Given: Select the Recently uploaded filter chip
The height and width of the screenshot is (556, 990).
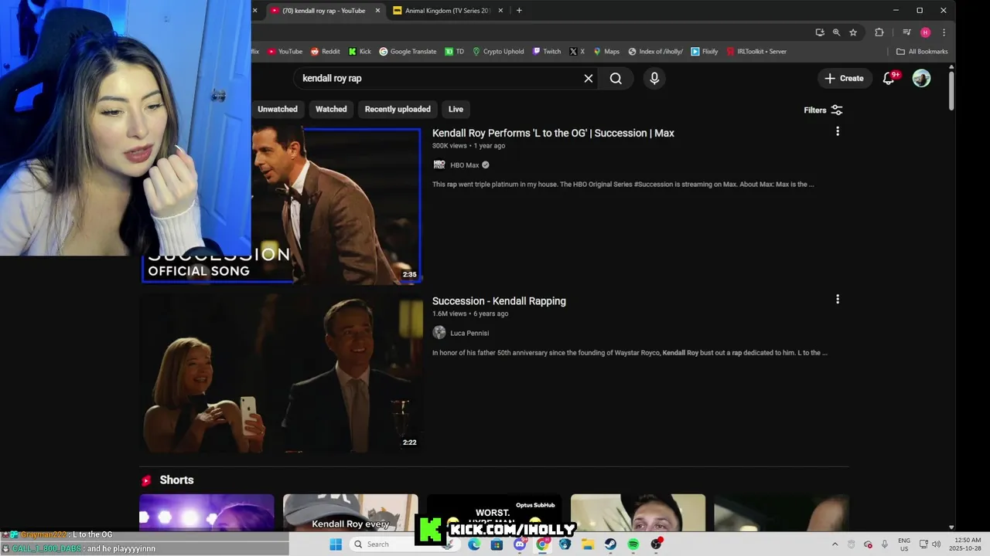Looking at the screenshot, I should point(398,109).
